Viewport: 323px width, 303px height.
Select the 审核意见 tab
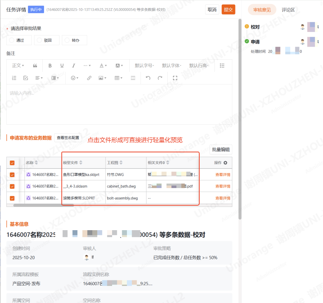[262, 10]
